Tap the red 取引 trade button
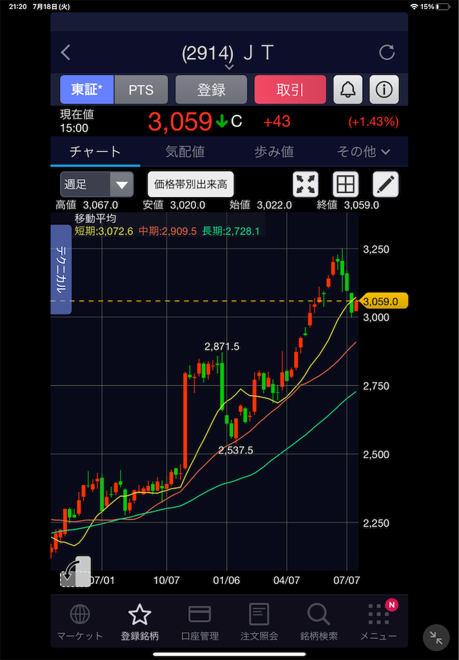This screenshot has height=660, width=459. pyautogui.click(x=290, y=90)
